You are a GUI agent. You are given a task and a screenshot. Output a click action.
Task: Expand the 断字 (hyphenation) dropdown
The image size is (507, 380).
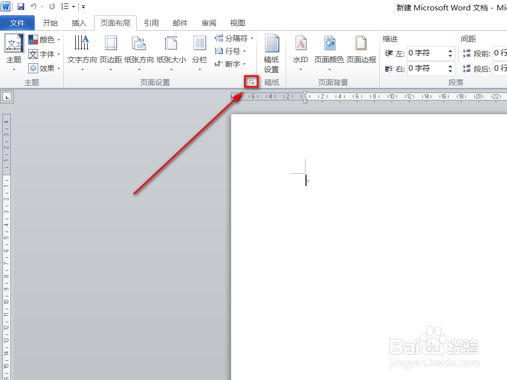(231, 64)
